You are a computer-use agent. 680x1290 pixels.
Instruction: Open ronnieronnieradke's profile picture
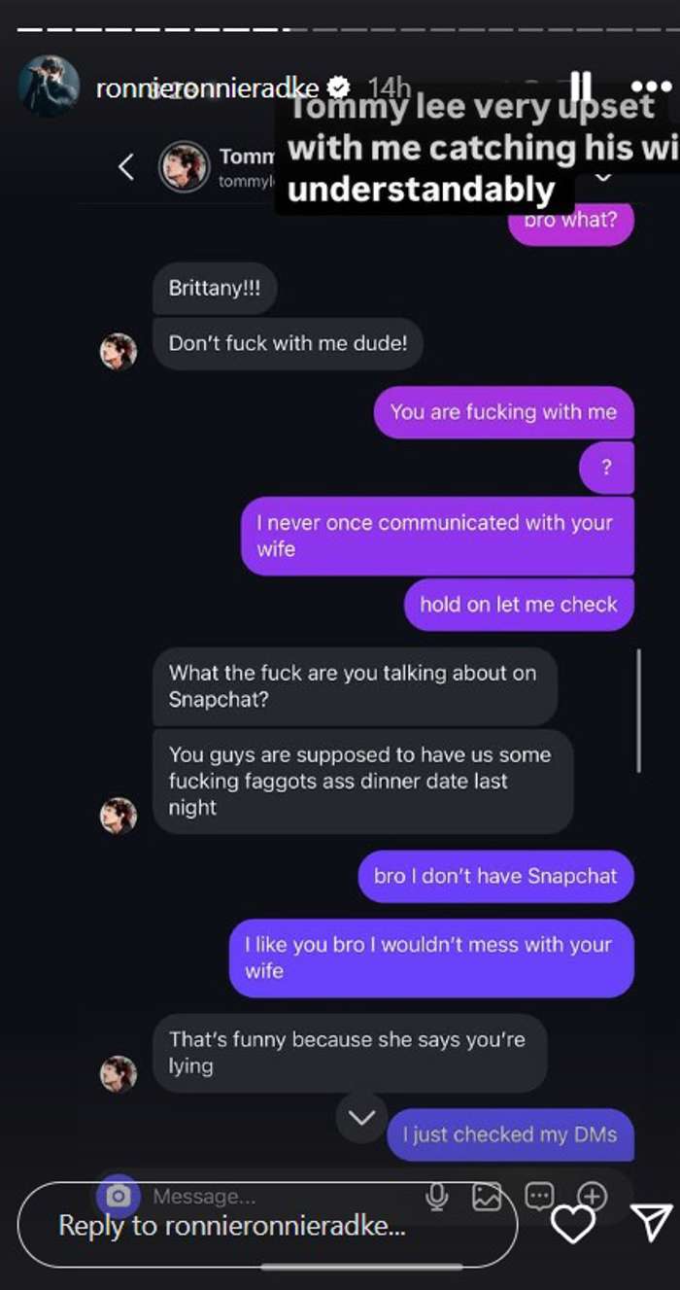pos(49,87)
